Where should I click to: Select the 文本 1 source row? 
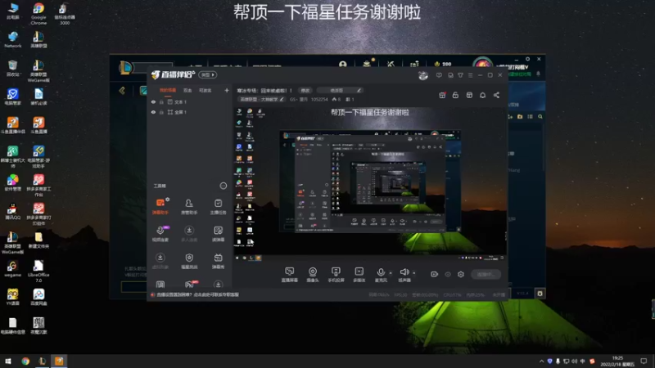coord(189,101)
